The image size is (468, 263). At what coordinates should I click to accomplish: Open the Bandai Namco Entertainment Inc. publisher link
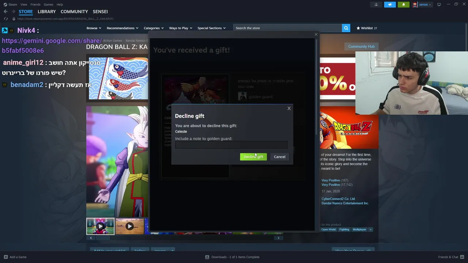tap(345, 203)
